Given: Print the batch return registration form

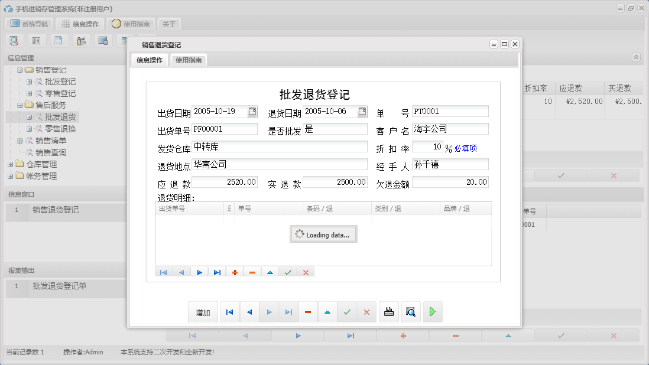Looking at the screenshot, I should (389, 311).
